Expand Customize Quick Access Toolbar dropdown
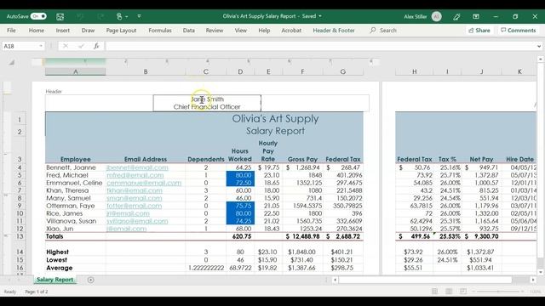This screenshot has width=545, height=306. tap(139, 16)
